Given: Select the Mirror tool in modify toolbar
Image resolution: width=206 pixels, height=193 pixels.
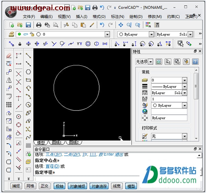Looking at the screenshot, I should pos(9,80).
